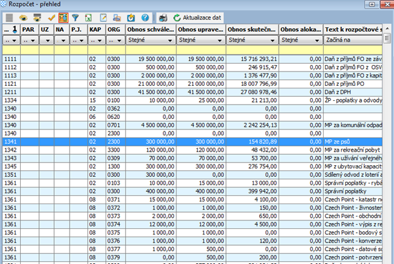Export table using the Excel icon
394x264 pixels.
[89, 18]
